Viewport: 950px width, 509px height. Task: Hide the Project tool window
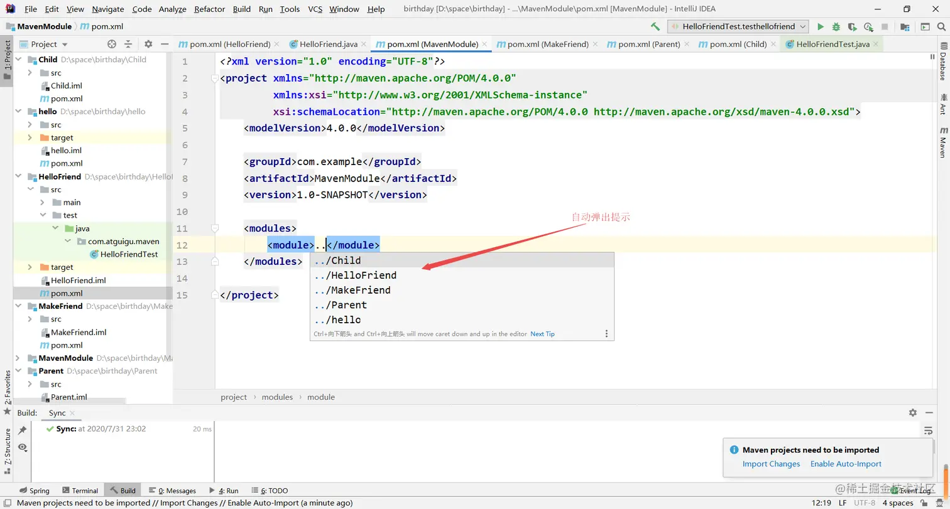[165, 44]
